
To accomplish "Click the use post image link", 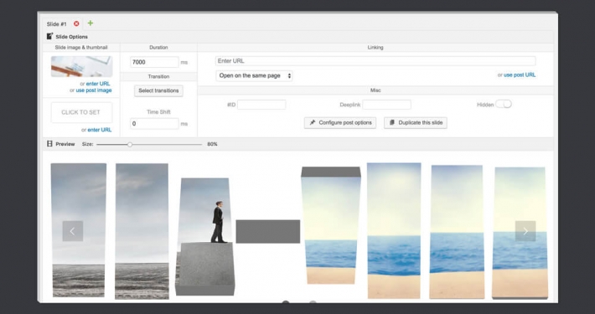I will coord(94,90).
